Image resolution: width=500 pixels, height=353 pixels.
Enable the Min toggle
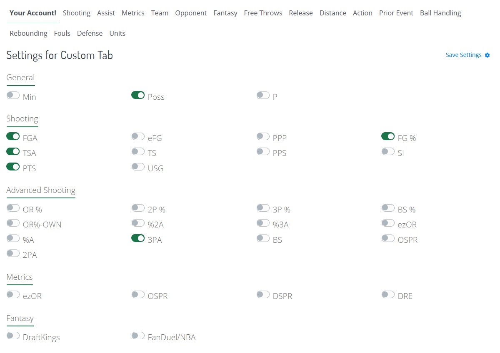[13, 96]
